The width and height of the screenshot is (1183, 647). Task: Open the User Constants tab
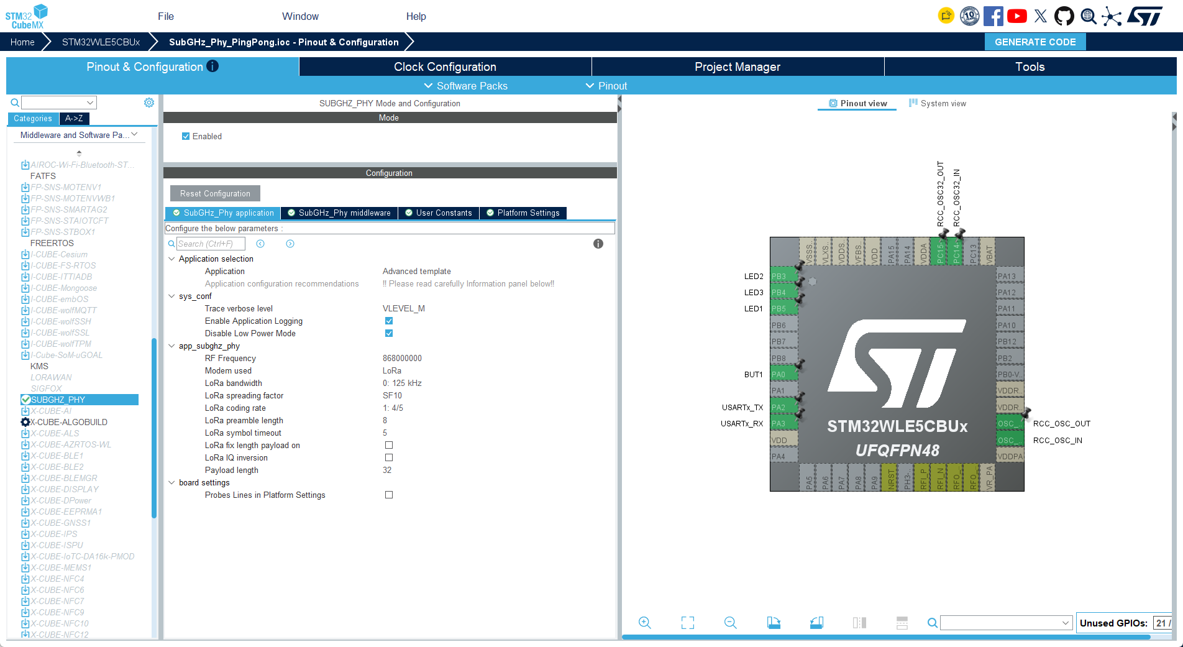(438, 213)
